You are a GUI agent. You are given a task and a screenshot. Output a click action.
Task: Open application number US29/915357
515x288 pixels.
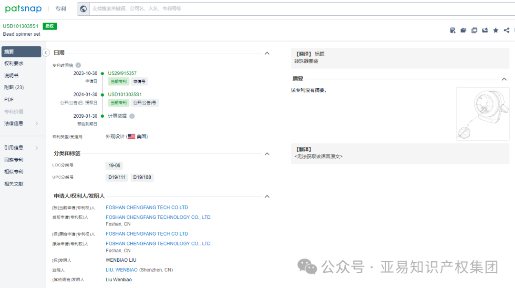click(x=122, y=73)
